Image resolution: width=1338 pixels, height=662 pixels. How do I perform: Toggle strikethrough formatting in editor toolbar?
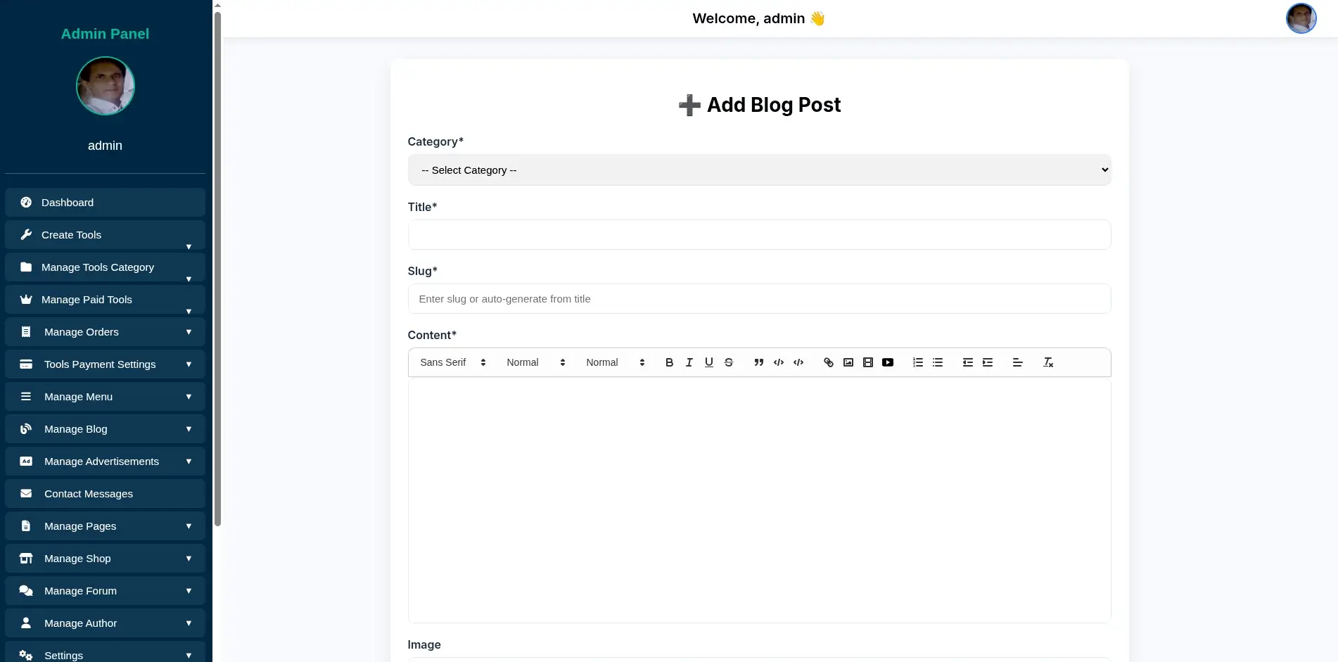729,362
